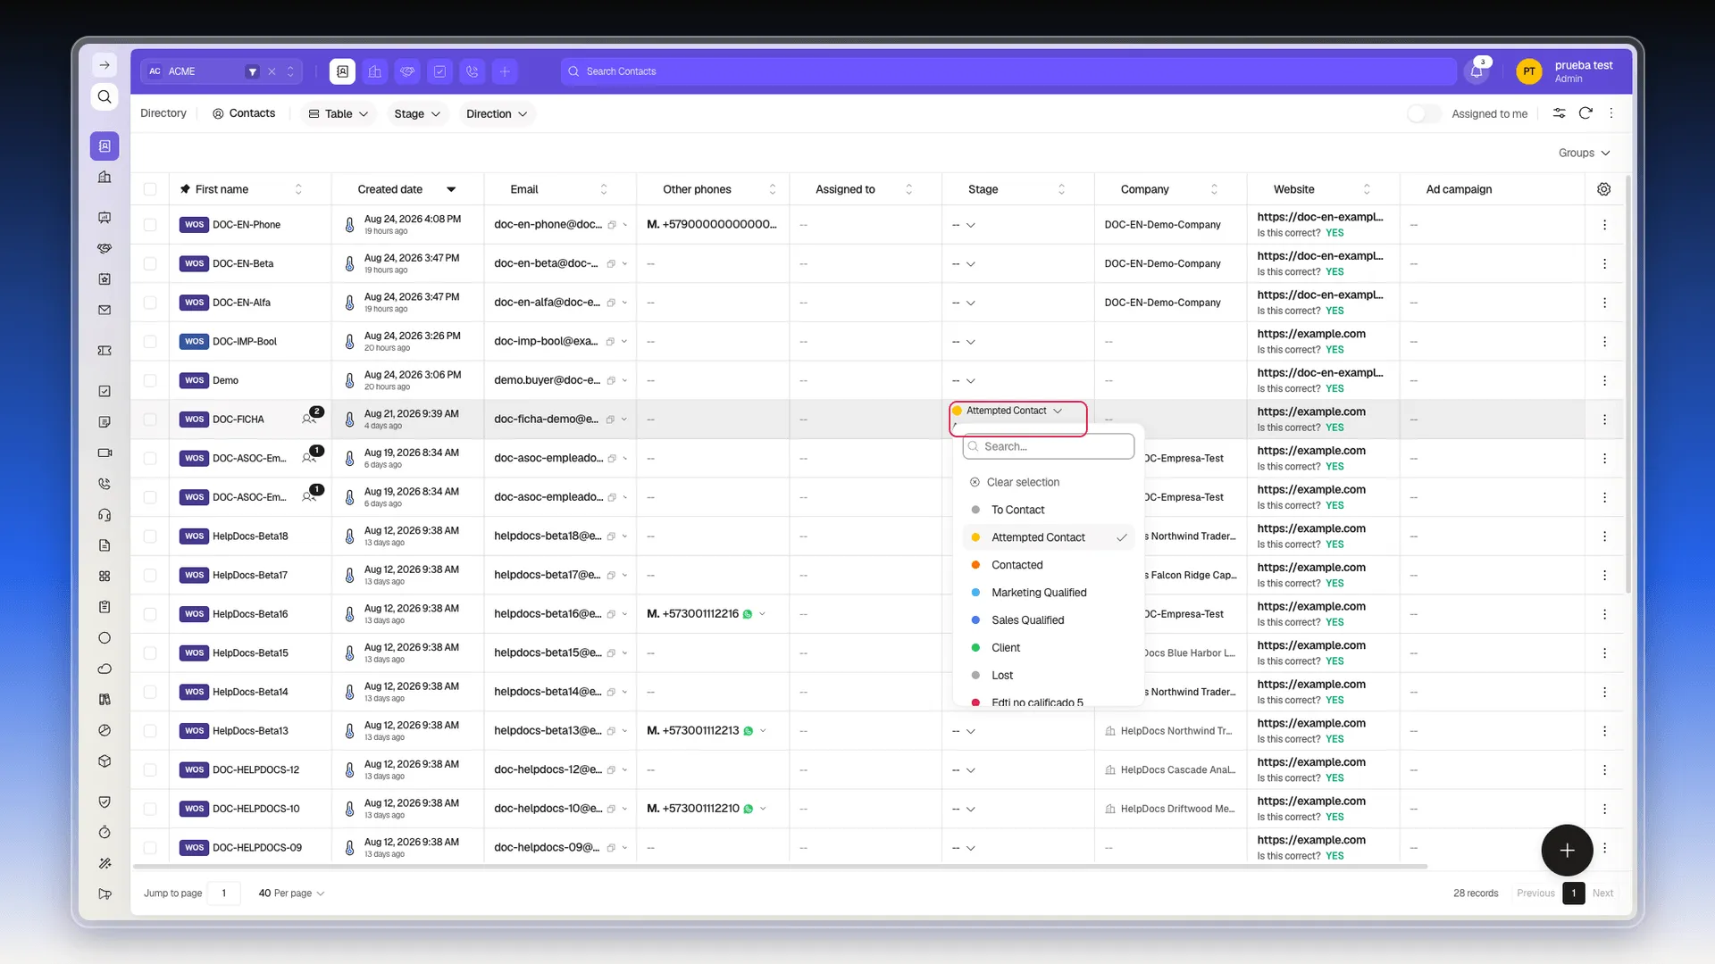Open column settings gear icon
This screenshot has width=1715, height=964.
pos(1604,189)
